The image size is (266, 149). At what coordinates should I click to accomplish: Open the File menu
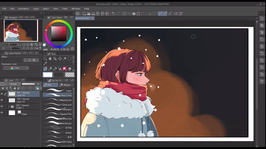click(4, 9)
